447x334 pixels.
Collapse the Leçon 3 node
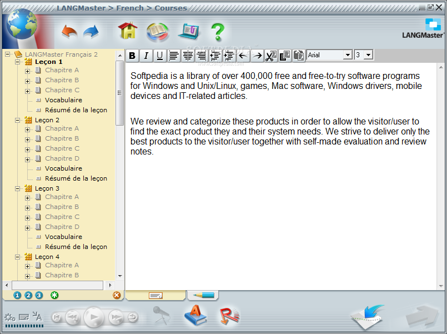pyautogui.click(x=18, y=188)
